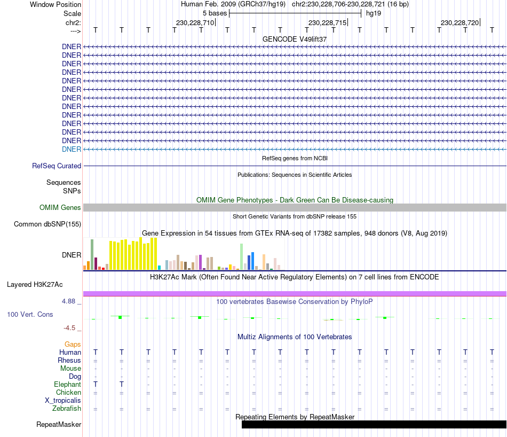The width and height of the screenshot is (507, 437).
Task: Select the Dog alignment row label
Action: [x=75, y=377]
